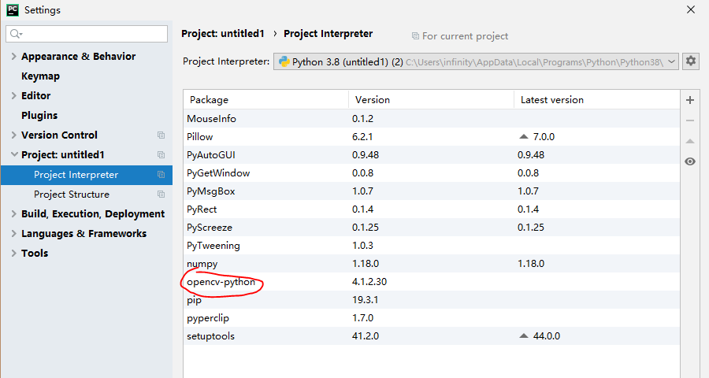Image resolution: width=709 pixels, height=378 pixels.
Task: Sort by the Package column header
Action: (266, 99)
